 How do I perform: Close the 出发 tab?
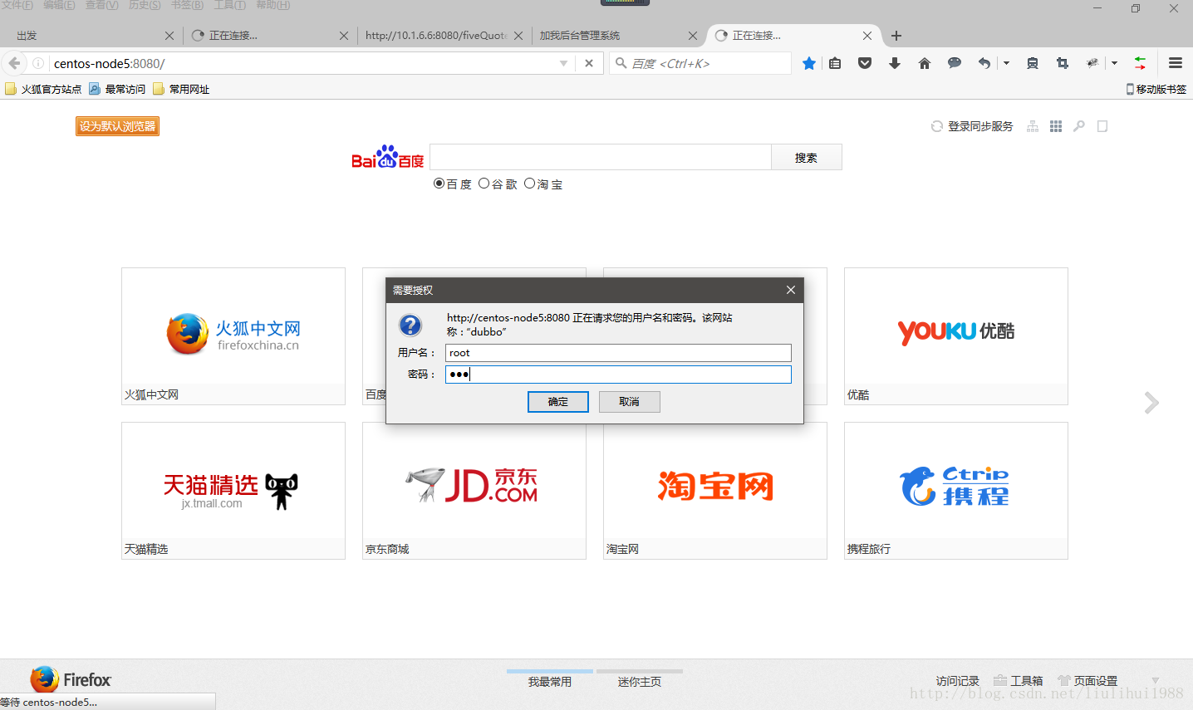pyautogui.click(x=169, y=36)
